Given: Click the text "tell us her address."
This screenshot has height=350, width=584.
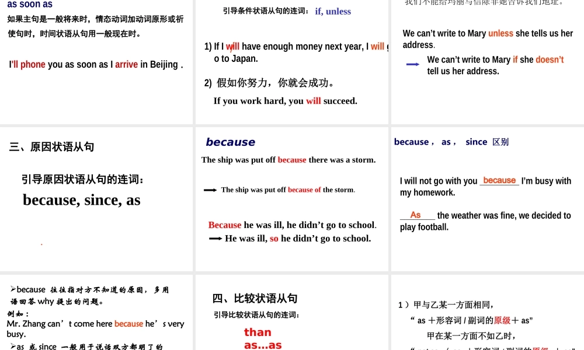Looking at the screenshot, I should (463, 71).
